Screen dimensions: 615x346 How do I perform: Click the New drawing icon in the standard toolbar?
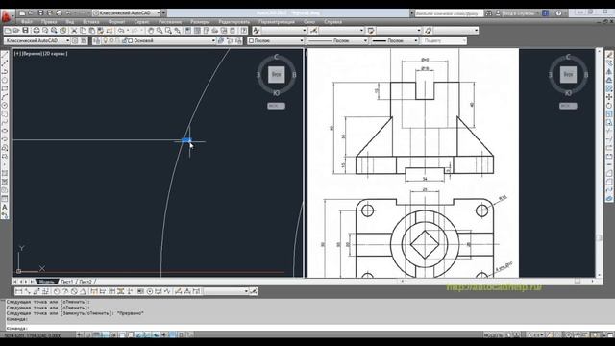coord(8,30)
